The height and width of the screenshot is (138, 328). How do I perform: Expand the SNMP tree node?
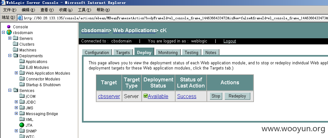(x=16, y=131)
